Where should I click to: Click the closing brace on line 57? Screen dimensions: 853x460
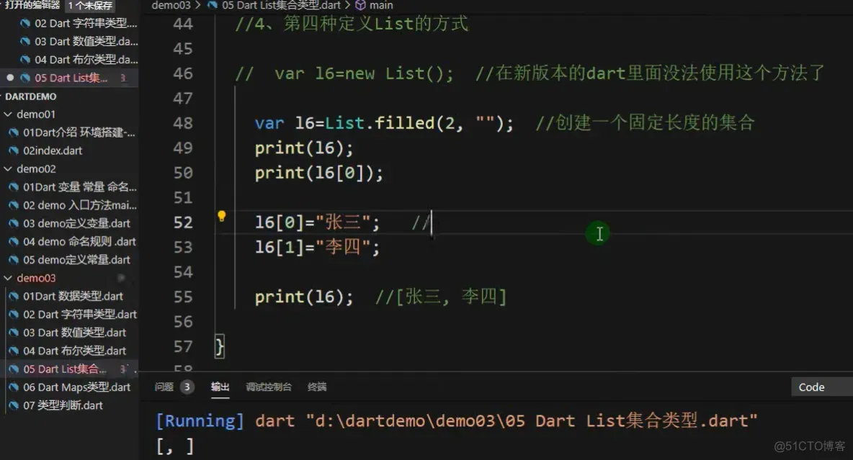[x=219, y=346]
